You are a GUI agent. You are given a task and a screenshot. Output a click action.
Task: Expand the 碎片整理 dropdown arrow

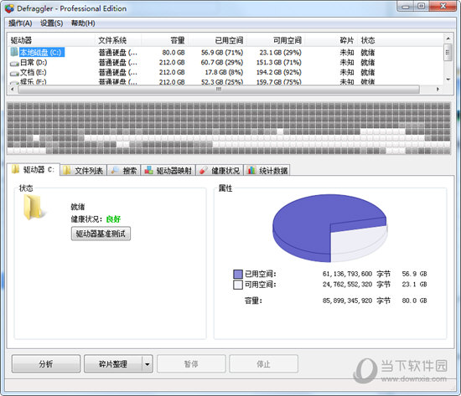[148, 364]
